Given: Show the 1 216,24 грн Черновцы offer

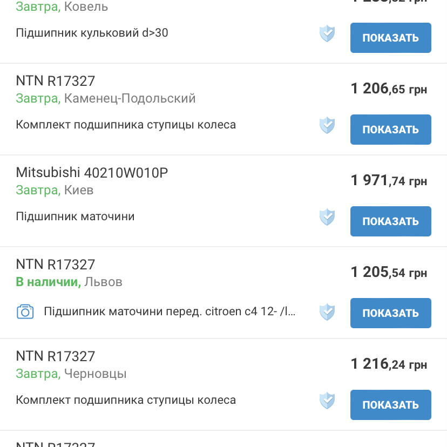Looking at the screenshot, I should [x=390, y=405].
